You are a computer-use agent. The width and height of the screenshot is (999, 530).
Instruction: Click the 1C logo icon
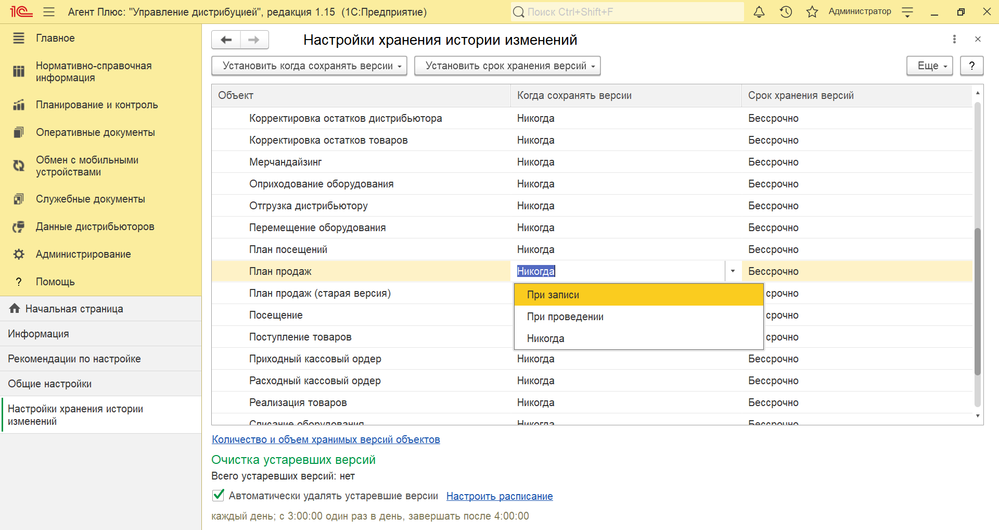[x=21, y=11]
